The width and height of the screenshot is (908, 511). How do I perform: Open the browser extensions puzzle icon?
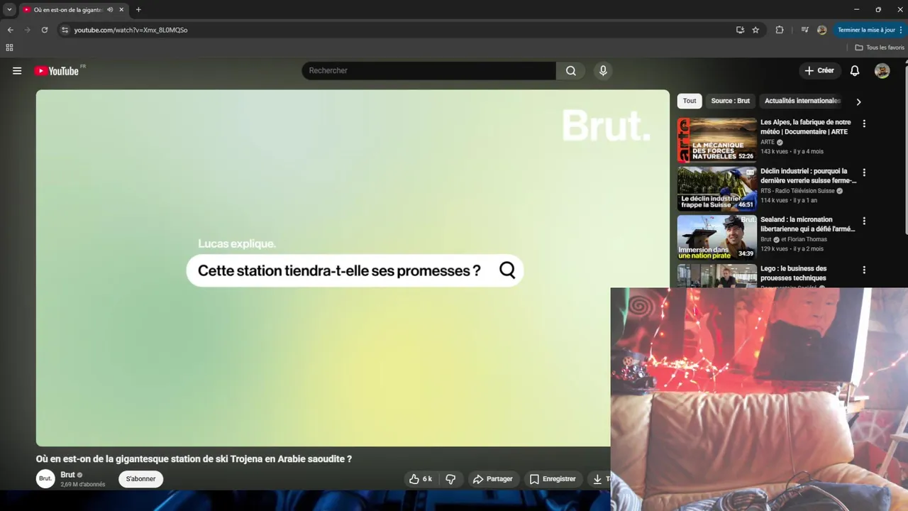pyautogui.click(x=780, y=30)
